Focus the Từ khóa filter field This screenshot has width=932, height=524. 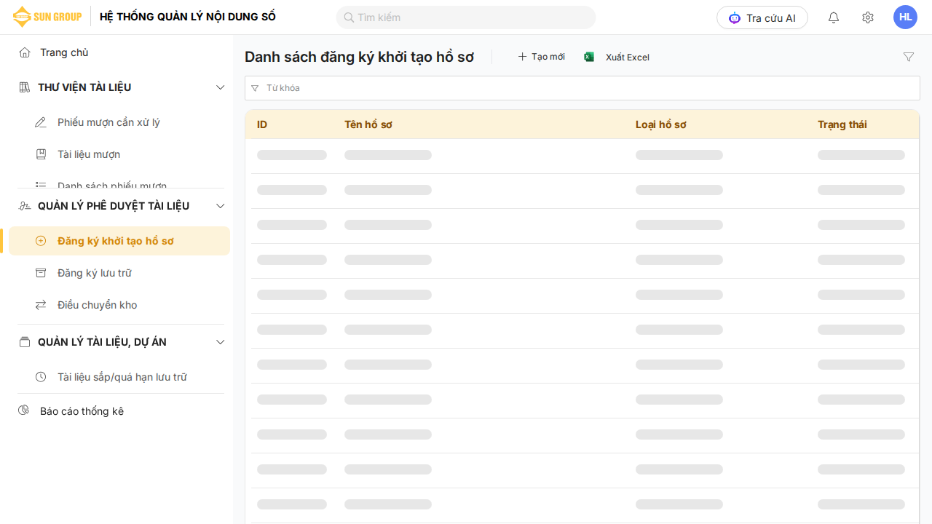582,88
